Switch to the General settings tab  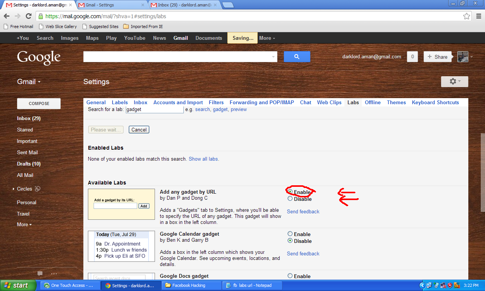click(96, 102)
